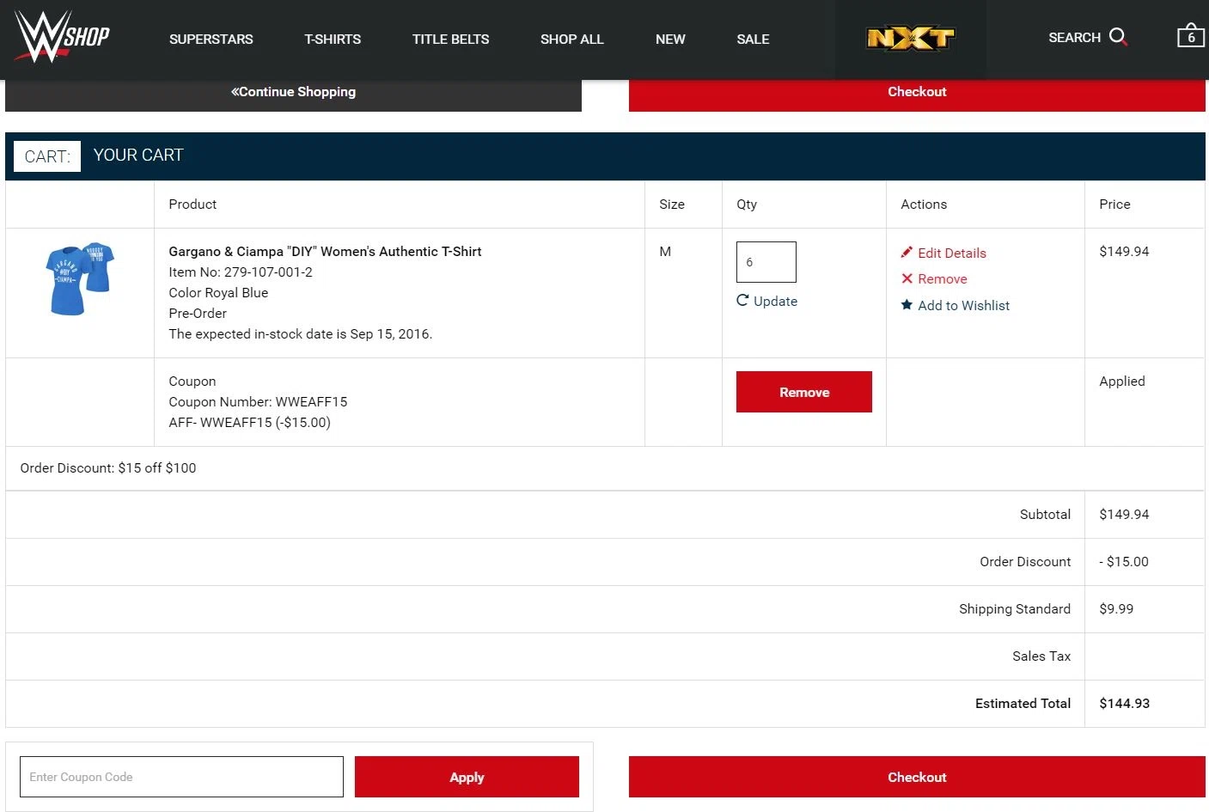Open the WWE Shop logo home link
Image resolution: width=1209 pixels, height=812 pixels.
(62, 36)
